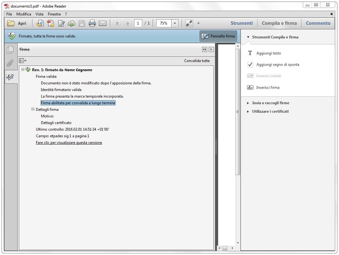Select Aggiungi segno di spunta tool
This screenshot has width=339, height=255.
point(278,65)
